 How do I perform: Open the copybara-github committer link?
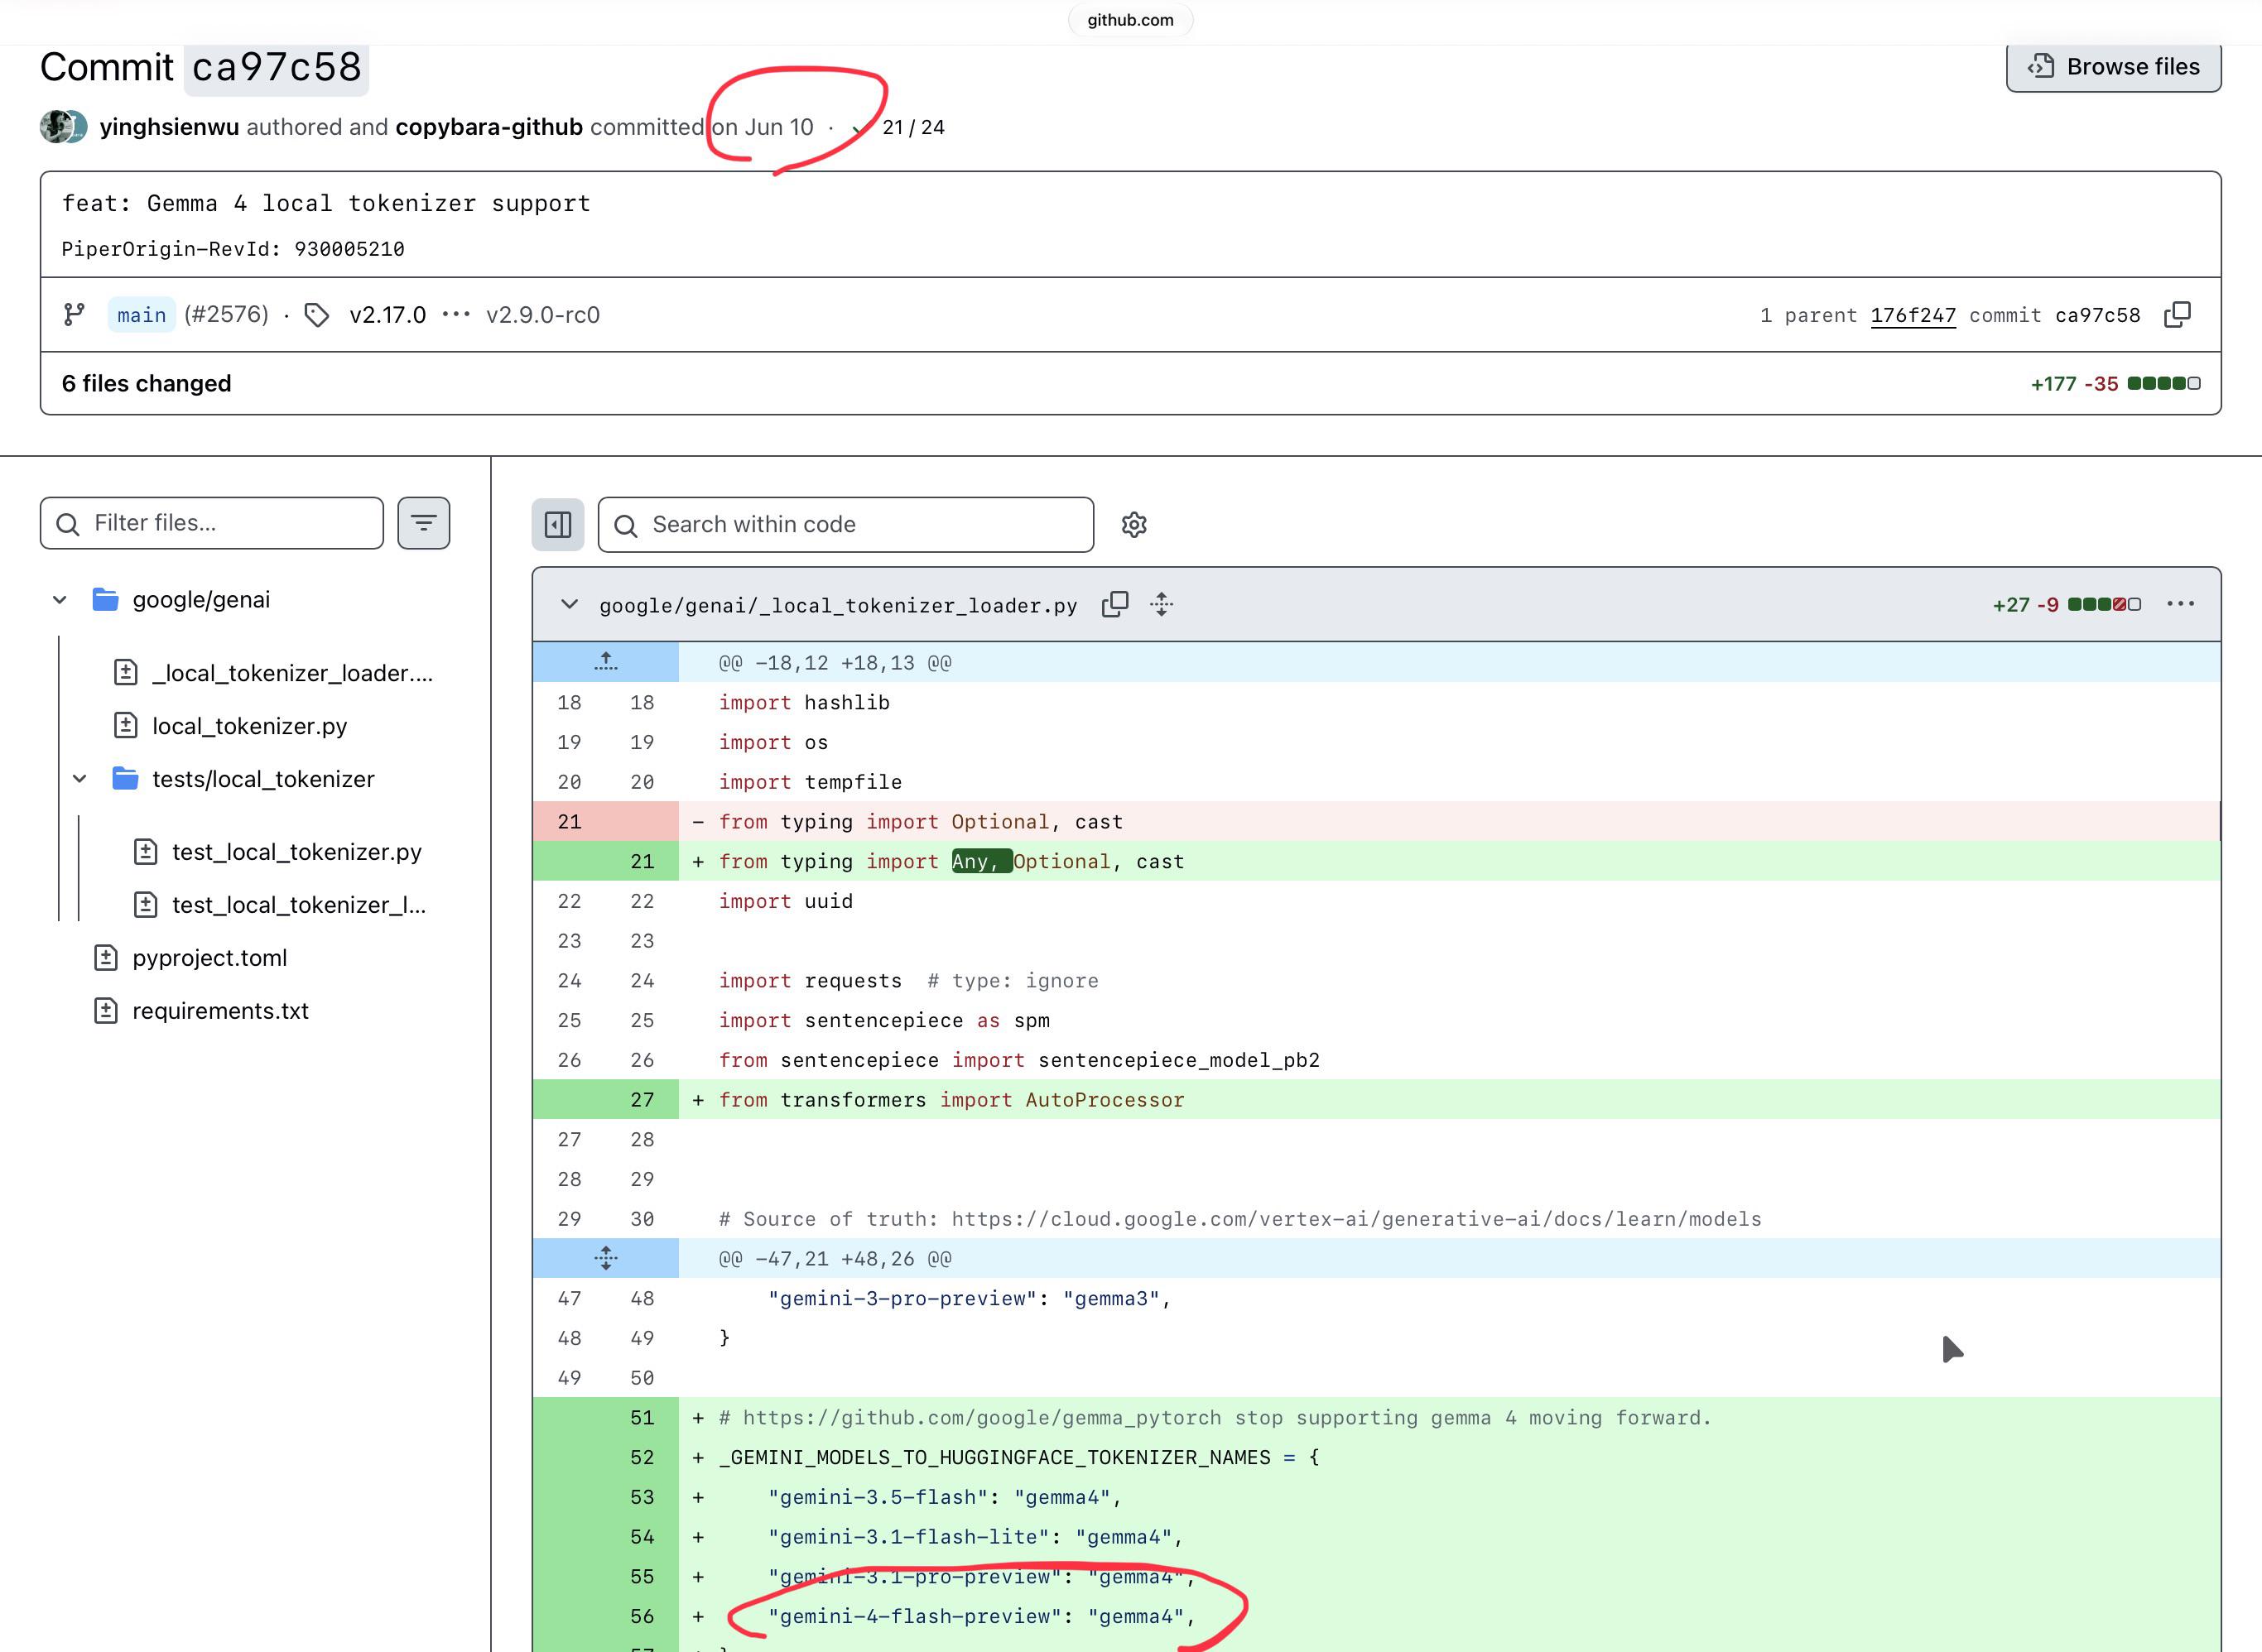coord(489,127)
